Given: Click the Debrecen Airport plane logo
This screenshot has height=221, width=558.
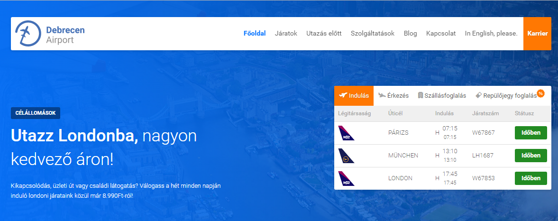Looking at the screenshot, I should (x=27, y=34).
